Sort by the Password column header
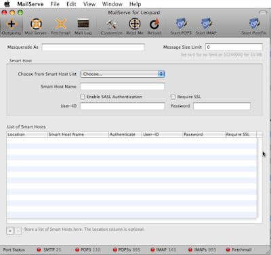This screenshot has width=271, height=255. click(204, 135)
